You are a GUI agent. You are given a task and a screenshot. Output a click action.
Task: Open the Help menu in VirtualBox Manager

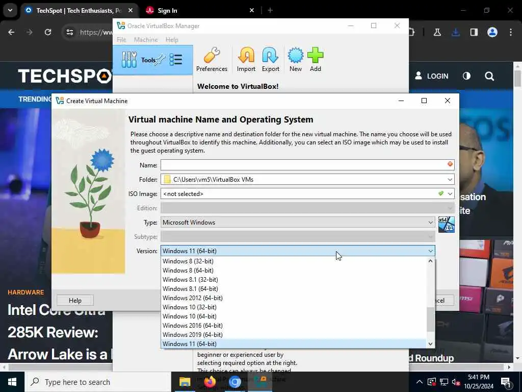(x=172, y=39)
